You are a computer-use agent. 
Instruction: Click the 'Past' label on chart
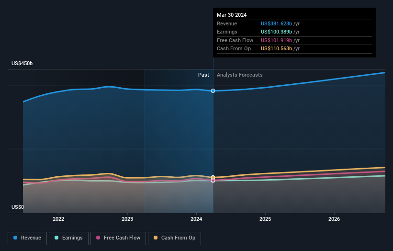[203, 75]
